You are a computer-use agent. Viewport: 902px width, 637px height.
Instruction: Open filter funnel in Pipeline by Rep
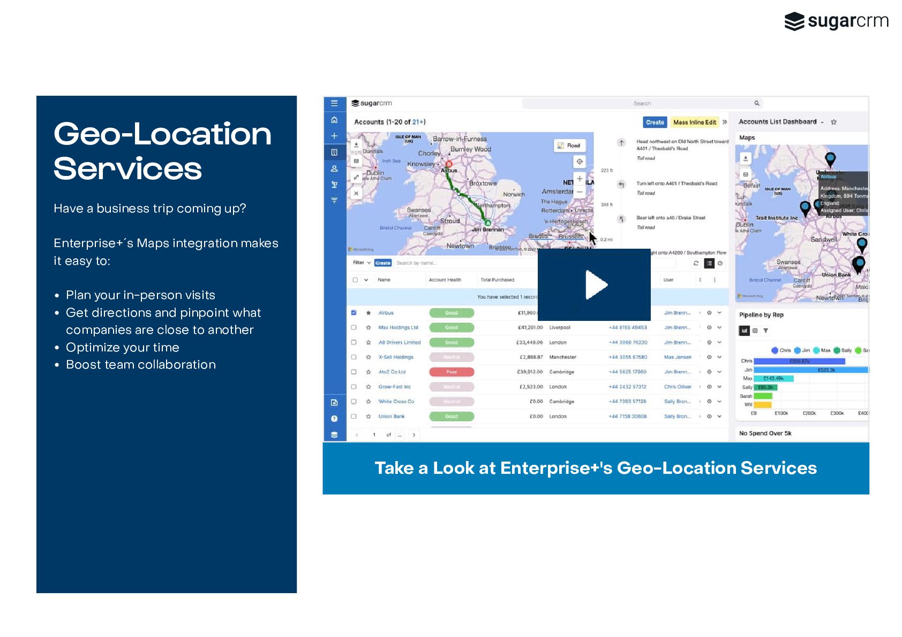point(765,331)
